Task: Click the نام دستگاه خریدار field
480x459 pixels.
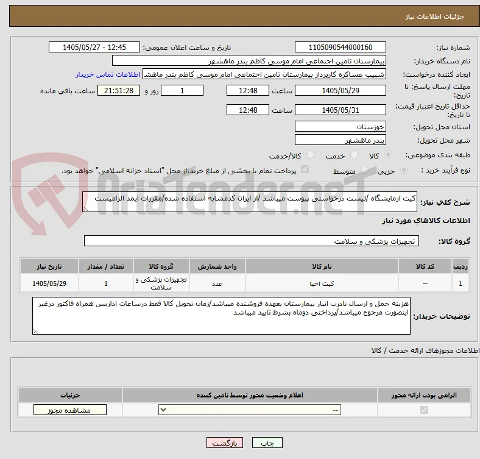Action: pos(249,61)
